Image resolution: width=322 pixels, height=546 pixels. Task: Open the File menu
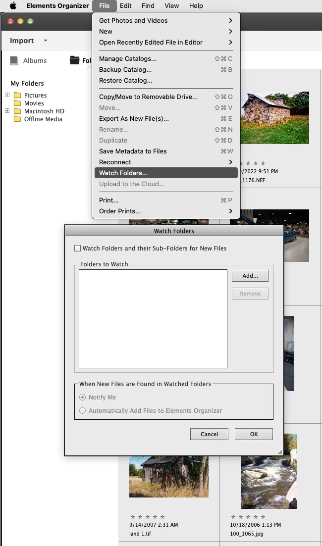tap(104, 5)
